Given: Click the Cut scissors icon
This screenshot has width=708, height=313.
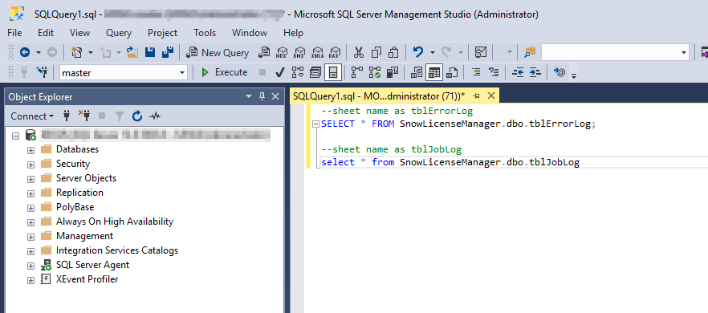Looking at the screenshot, I should pyautogui.click(x=359, y=53).
